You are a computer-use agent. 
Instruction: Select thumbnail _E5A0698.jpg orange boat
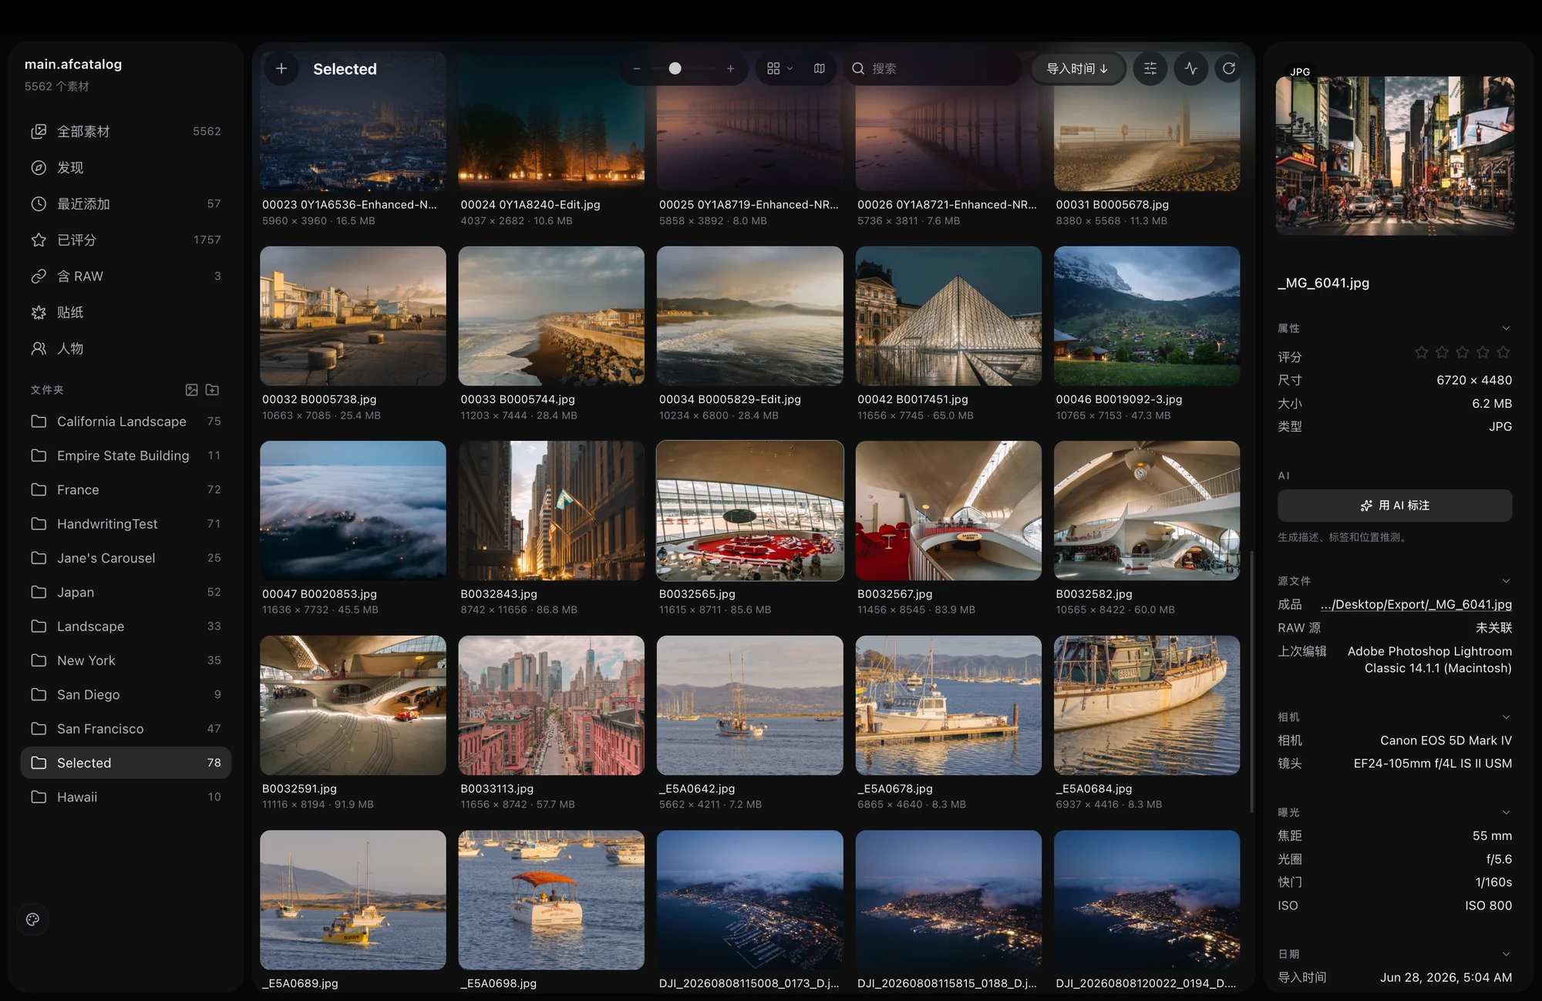(x=551, y=900)
